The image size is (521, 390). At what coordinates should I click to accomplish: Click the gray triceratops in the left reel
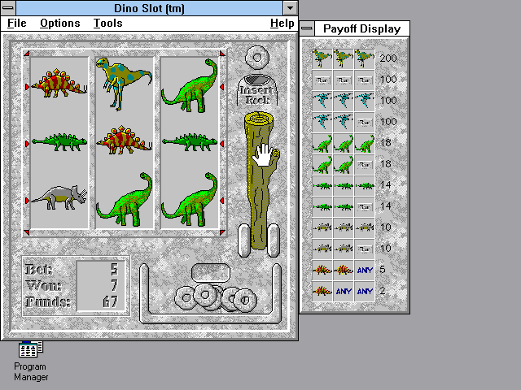point(59,196)
